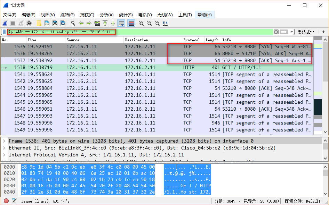Jump to the last packet icon
Image resolution: width=329 pixels, height=205 pixels.
[113, 23]
